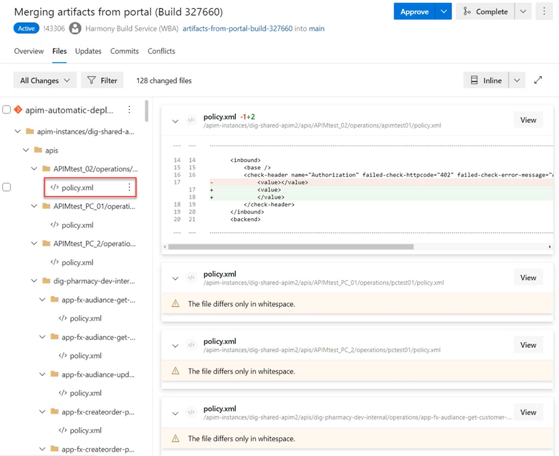559x456 pixels.
Task: Check the apim-automatic-depl repository checkbox
Action: click(x=7, y=110)
